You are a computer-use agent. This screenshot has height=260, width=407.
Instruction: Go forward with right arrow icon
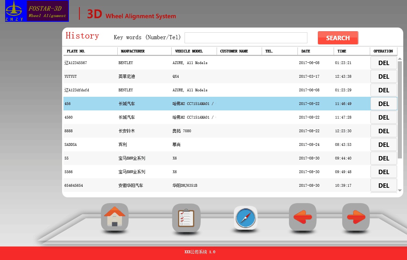(356, 217)
